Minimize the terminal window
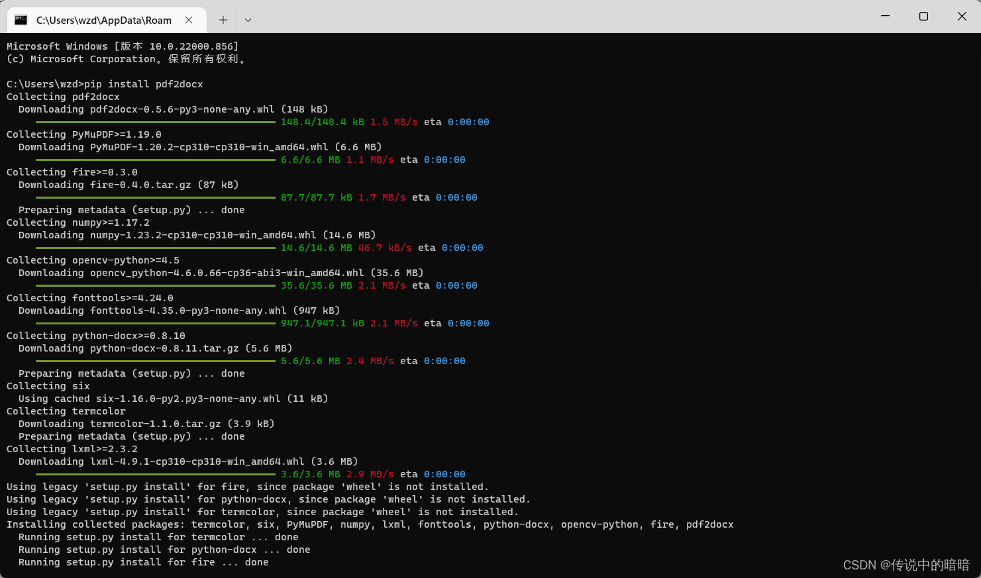Screen dimensions: 981x578 885,16
